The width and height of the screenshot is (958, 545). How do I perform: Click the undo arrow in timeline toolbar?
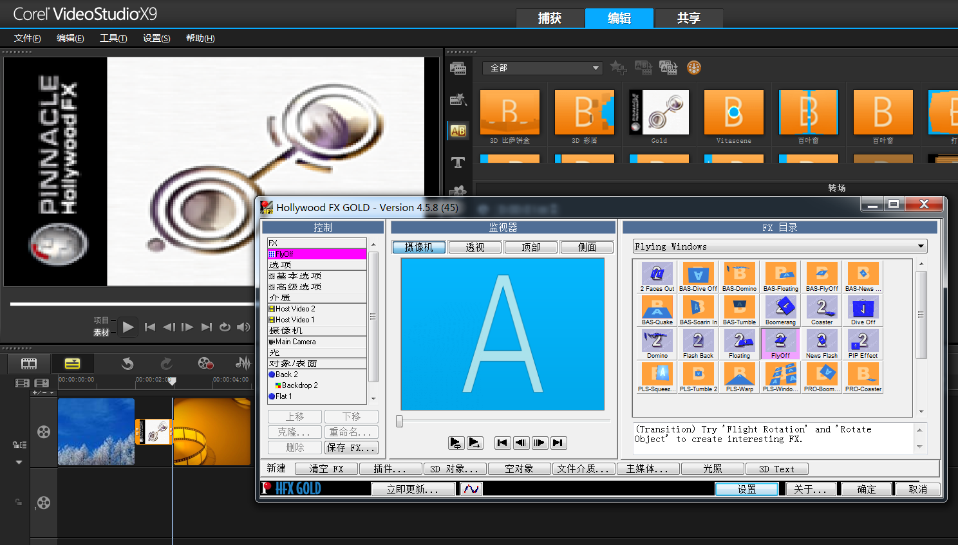(x=127, y=364)
